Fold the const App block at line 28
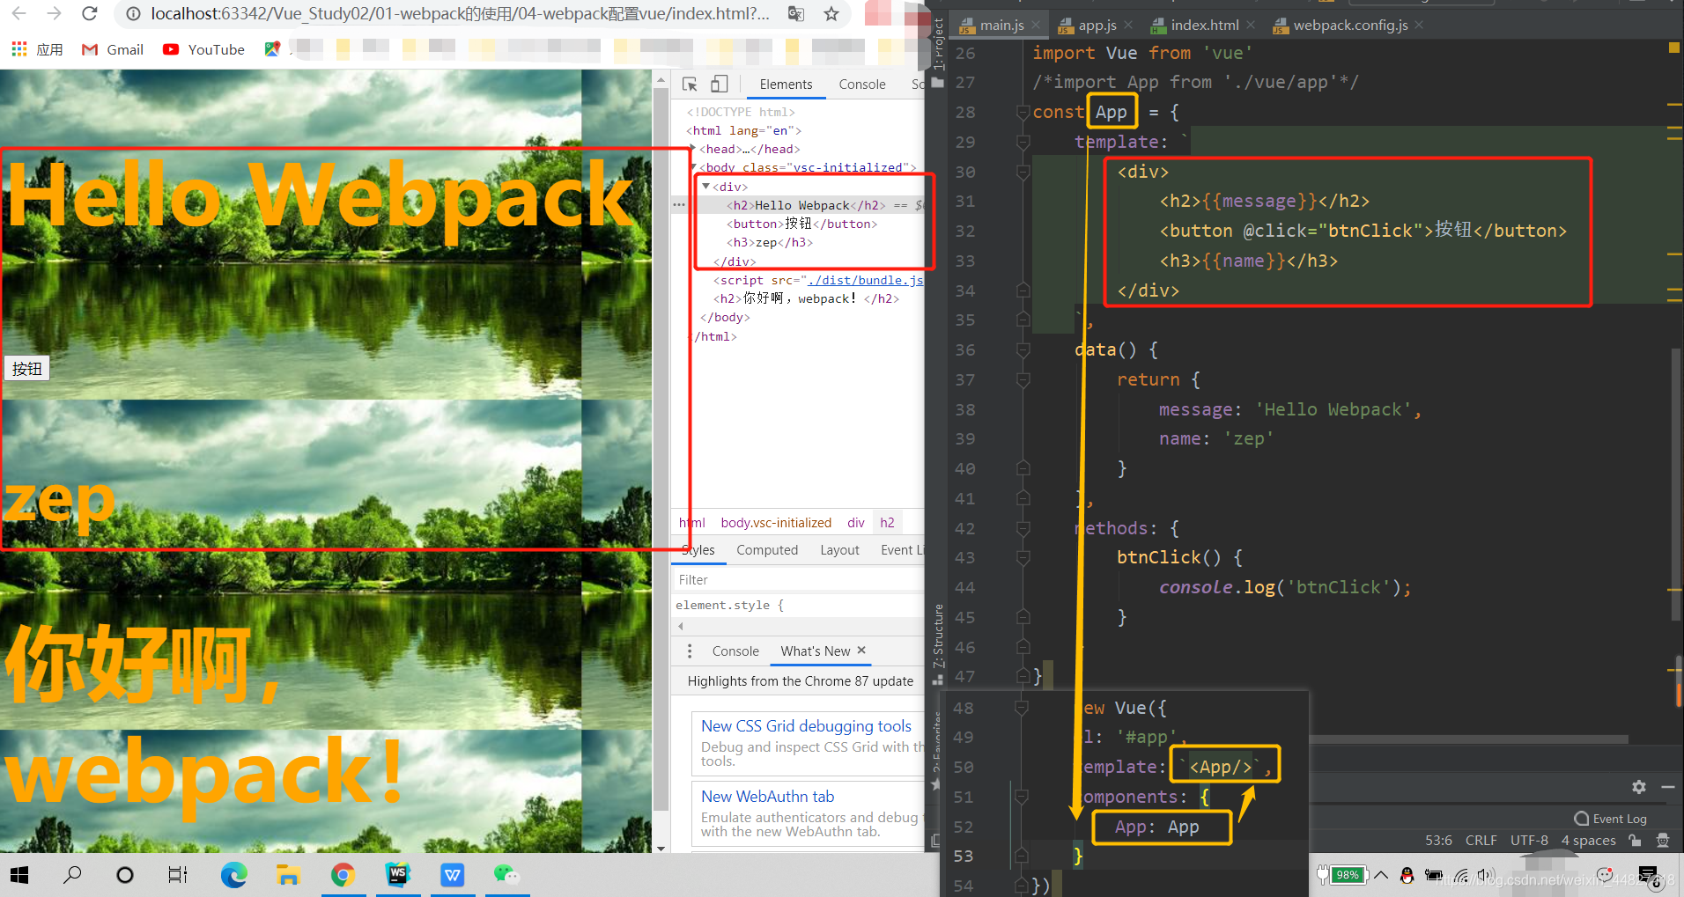 coord(1023,112)
